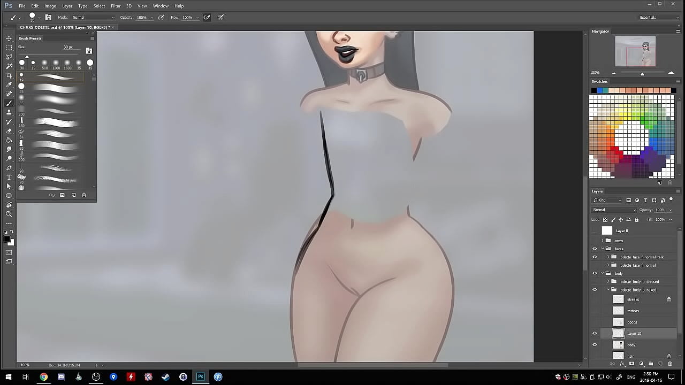Viewport: 685px width, 385px height.
Task: Click the Clone Stamp tool
Action: coord(9,112)
